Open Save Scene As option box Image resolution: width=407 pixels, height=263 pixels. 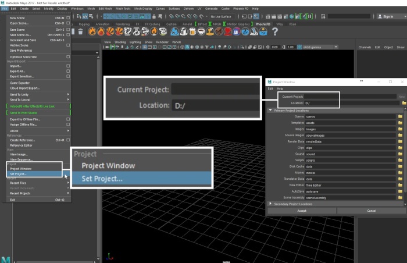pos(68,35)
